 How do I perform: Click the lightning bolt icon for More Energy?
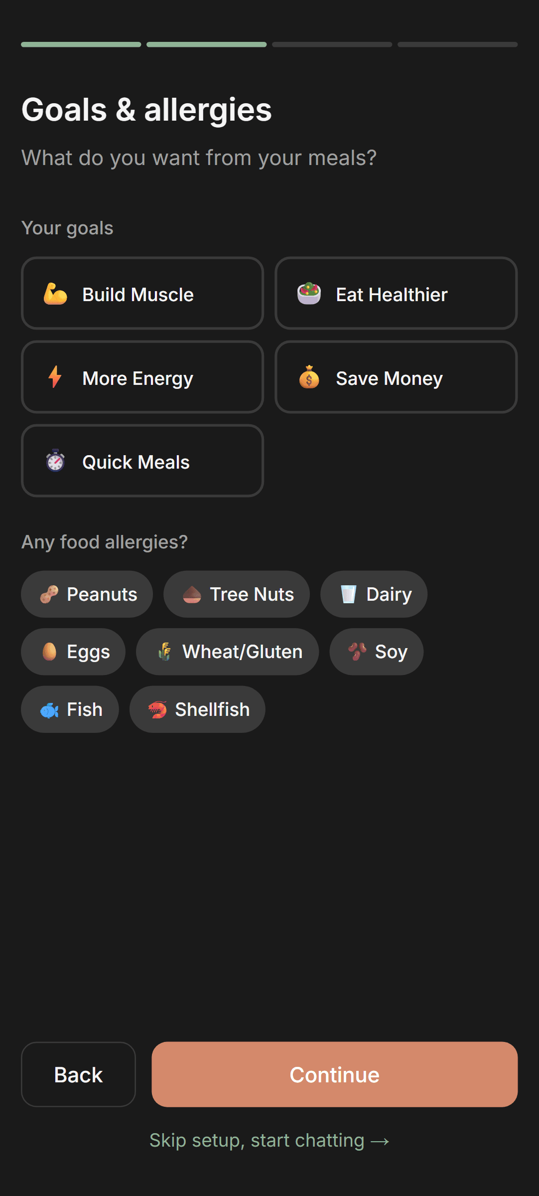click(x=55, y=377)
